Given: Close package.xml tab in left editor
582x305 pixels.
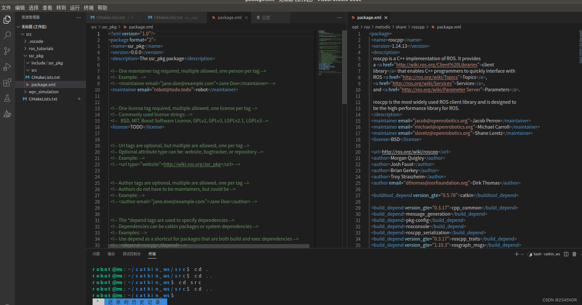Looking at the screenshot, I should coord(246,18).
